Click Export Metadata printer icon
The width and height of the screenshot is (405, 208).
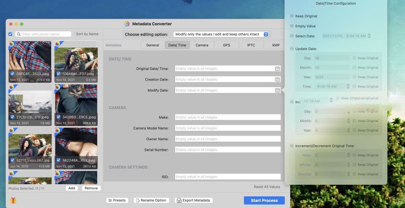coord(179,200)
